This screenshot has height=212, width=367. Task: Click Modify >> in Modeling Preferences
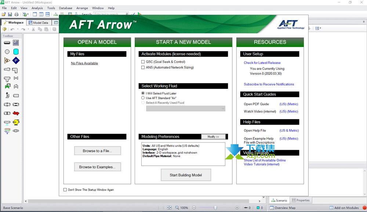[213, 137]
